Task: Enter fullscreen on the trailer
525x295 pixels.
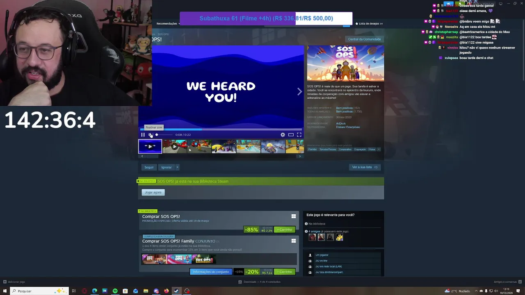Action: pyautogui.click(x=299, y=135)
